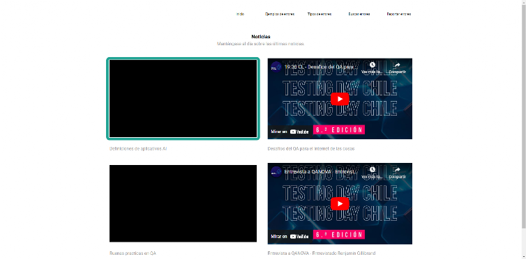Open Buscar errores page
Image resolution: width=526 pixels, height=259 pixels.
(359, 14)
